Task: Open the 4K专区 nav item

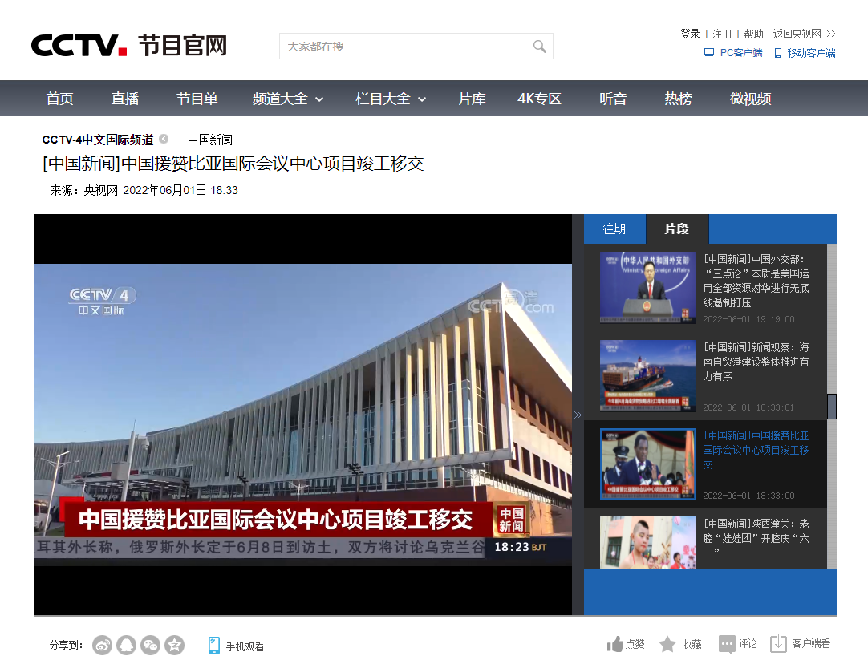Action: tap(539, 99)
